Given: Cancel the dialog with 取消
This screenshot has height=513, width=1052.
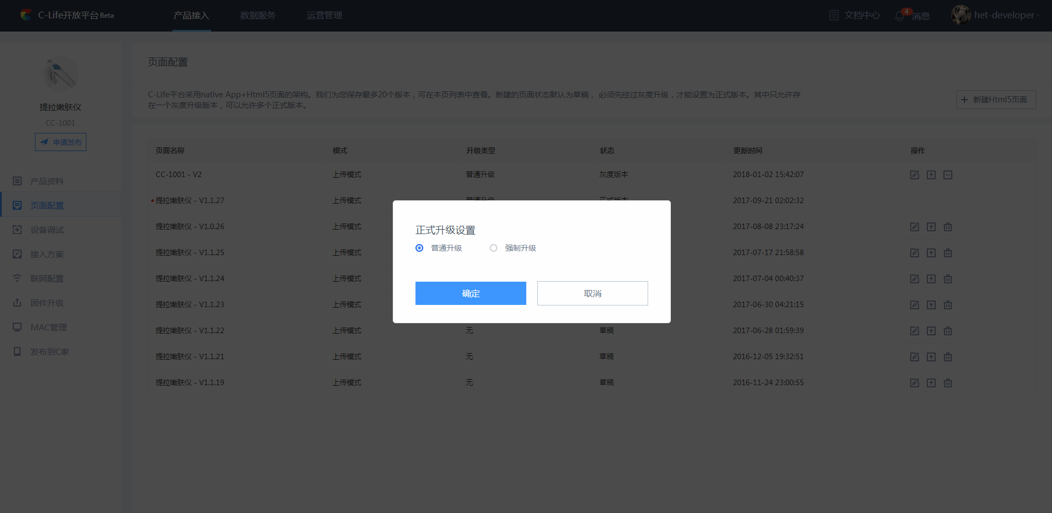Looking at the screenshot, I should coord(593,293).
